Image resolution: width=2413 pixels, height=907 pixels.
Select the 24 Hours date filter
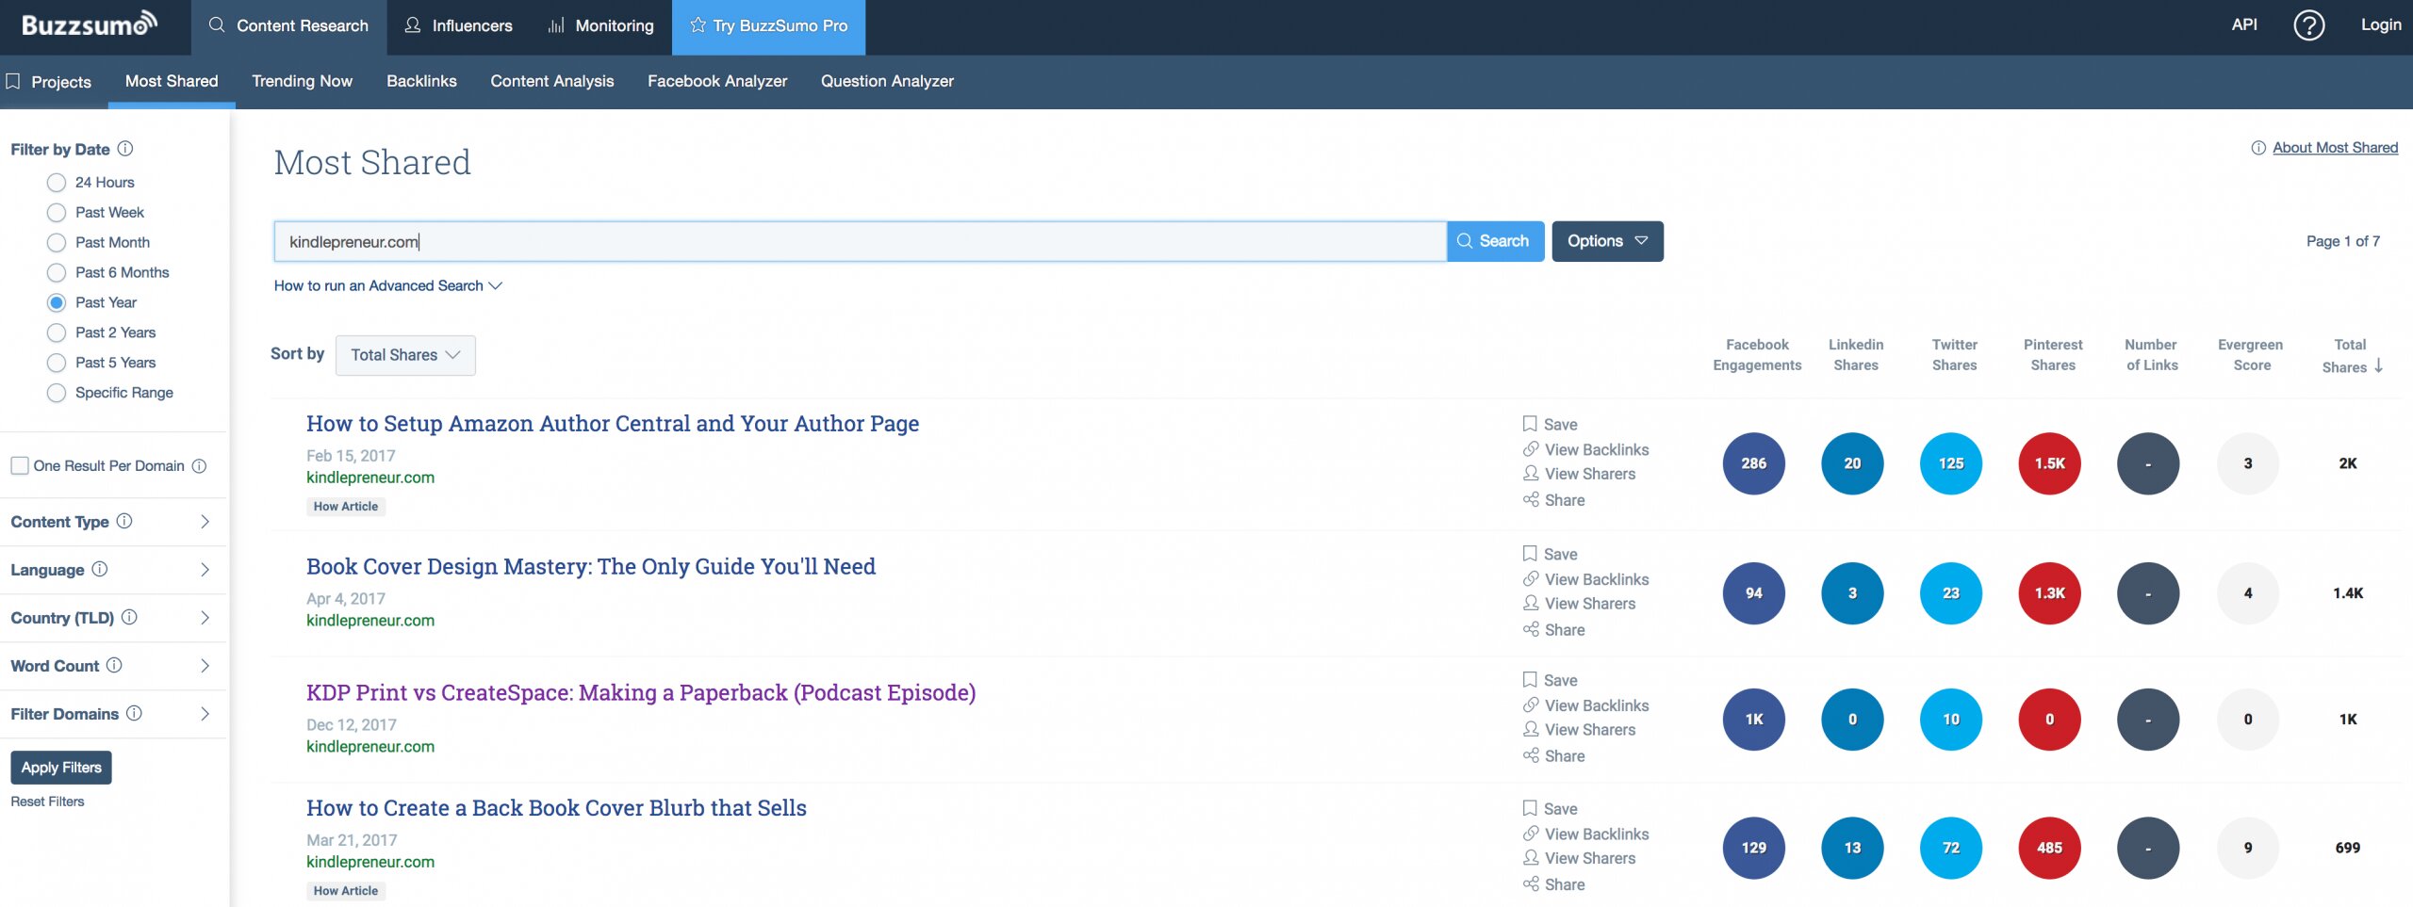(57, 183)
